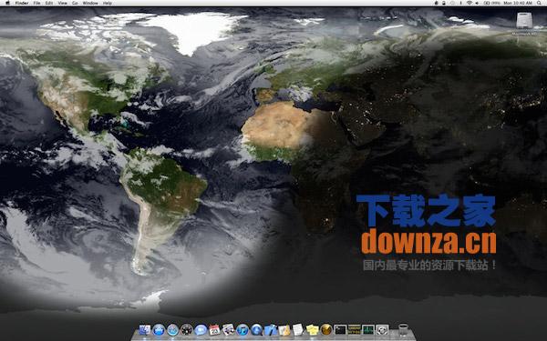The image size is (547, 341).
Task: Open the View menu
Action: (x=62, y=3)
